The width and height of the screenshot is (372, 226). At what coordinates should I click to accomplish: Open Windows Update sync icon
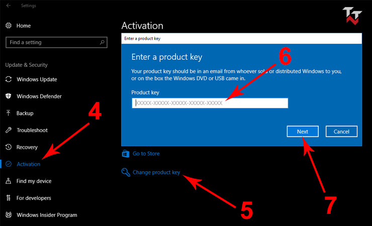point(9,79)
